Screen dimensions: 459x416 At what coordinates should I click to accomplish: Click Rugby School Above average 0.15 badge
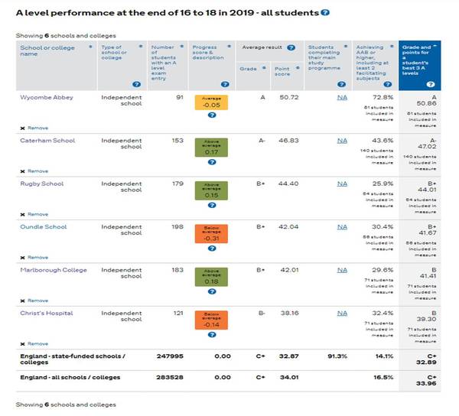click(x=211, y=190)
